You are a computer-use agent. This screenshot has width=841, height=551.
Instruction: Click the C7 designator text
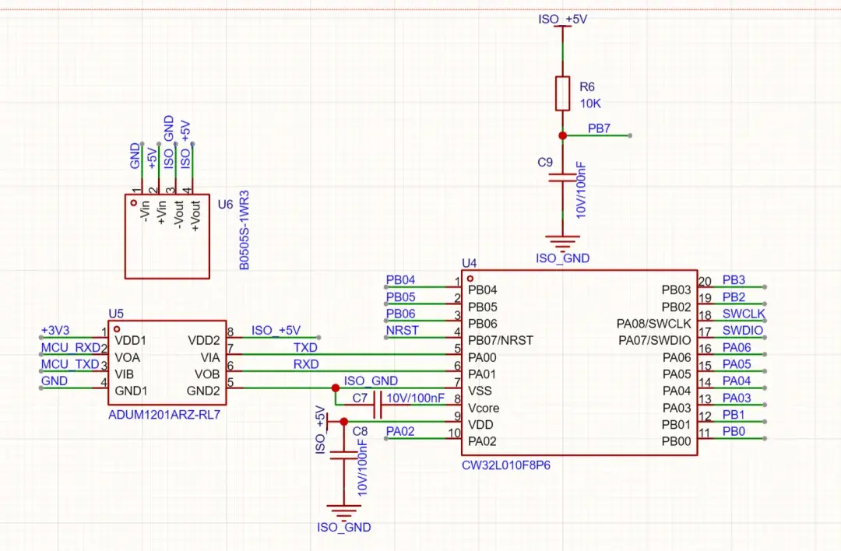[360, 398]
